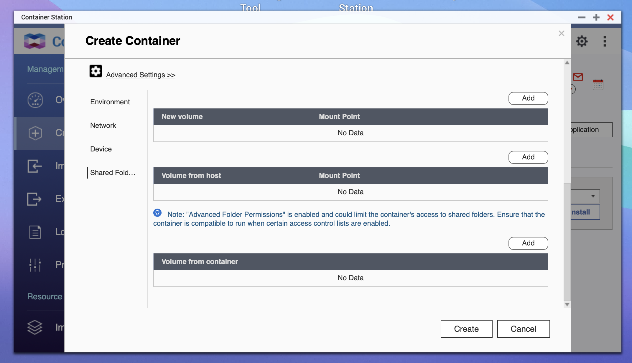Image resolution: width=632 pixels, height=363 pixels.
Task: Close the Container Station window
Action: click(610, 17)
